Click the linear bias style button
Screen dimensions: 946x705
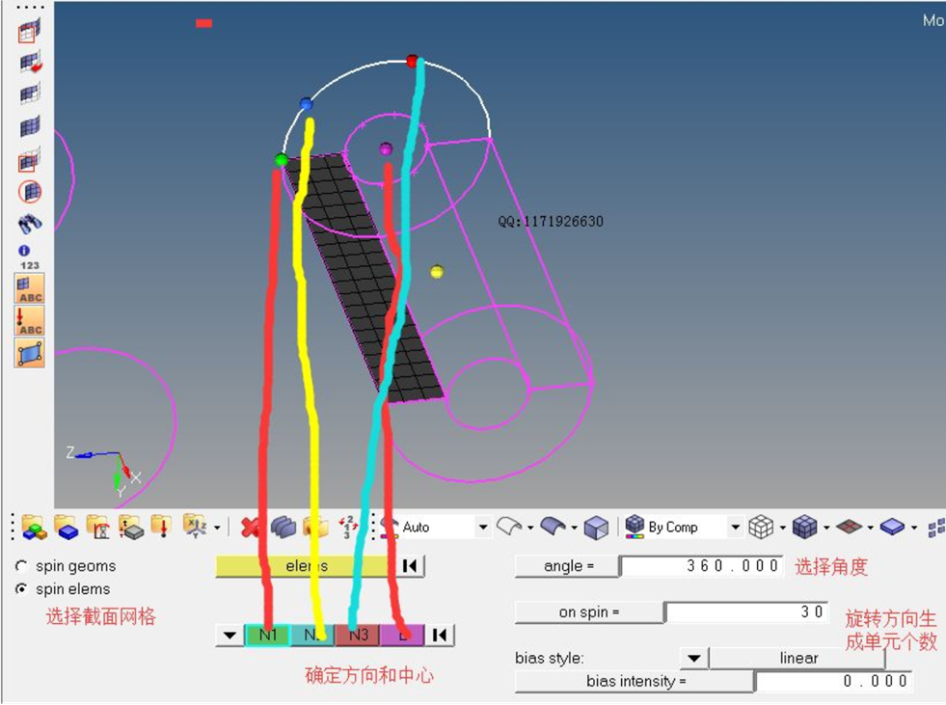coord(797,658)
